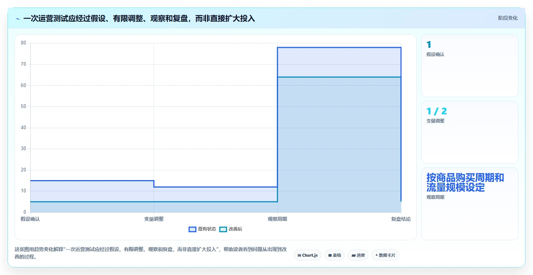Click y-axis tick 20

click(23, 170)
